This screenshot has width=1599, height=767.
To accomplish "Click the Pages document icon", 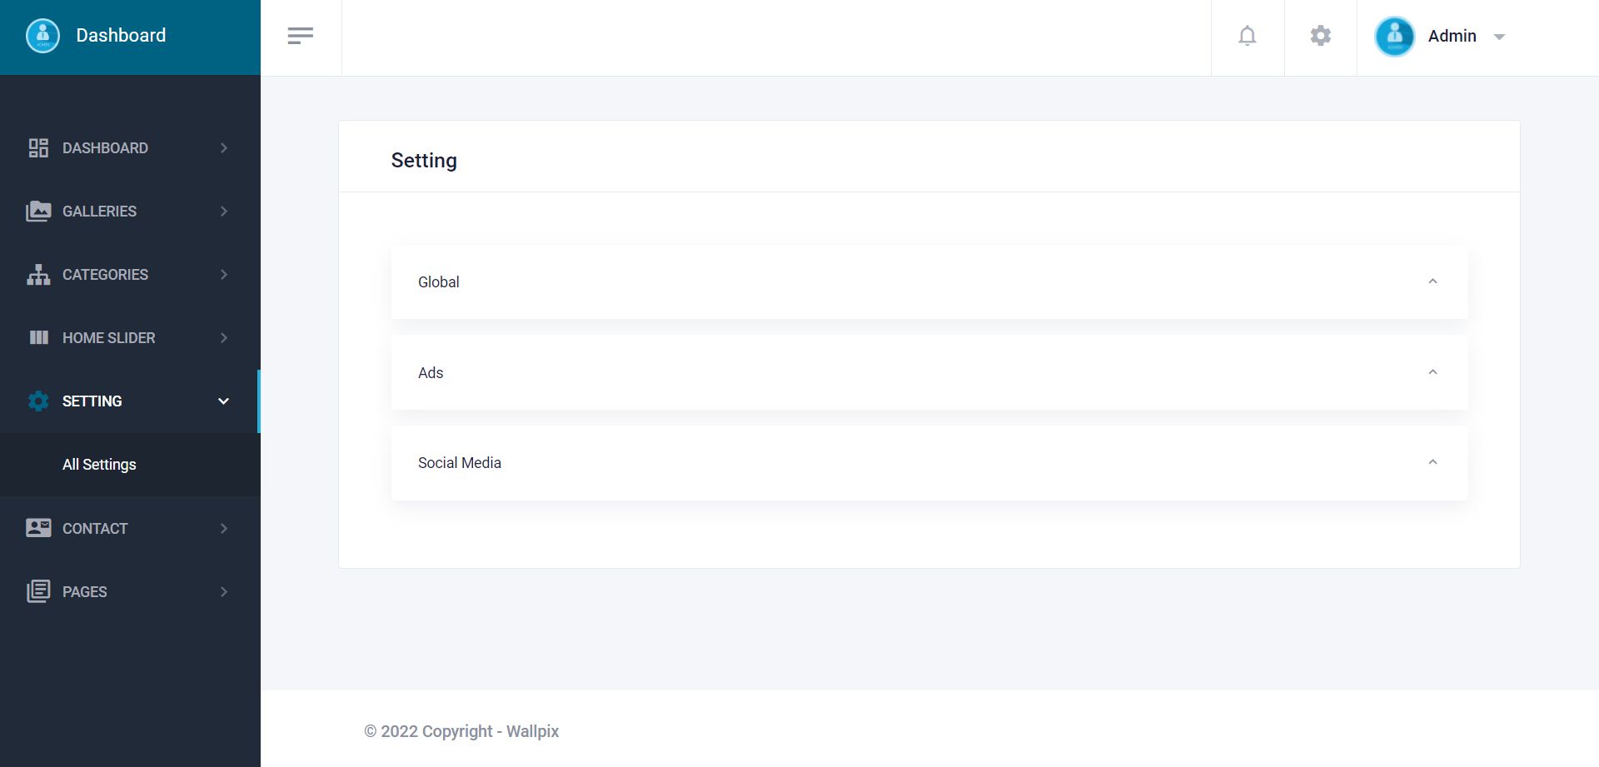I will coord(38,591).
